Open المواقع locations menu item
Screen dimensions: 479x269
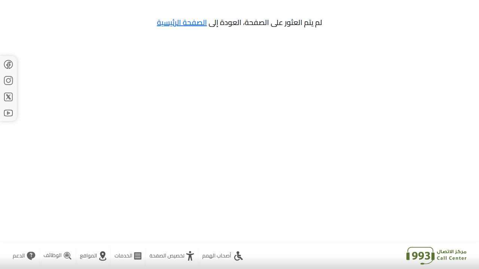coord(88,256)
